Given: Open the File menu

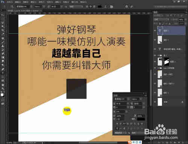Looking at the screenshot, I should click(10, 2).
